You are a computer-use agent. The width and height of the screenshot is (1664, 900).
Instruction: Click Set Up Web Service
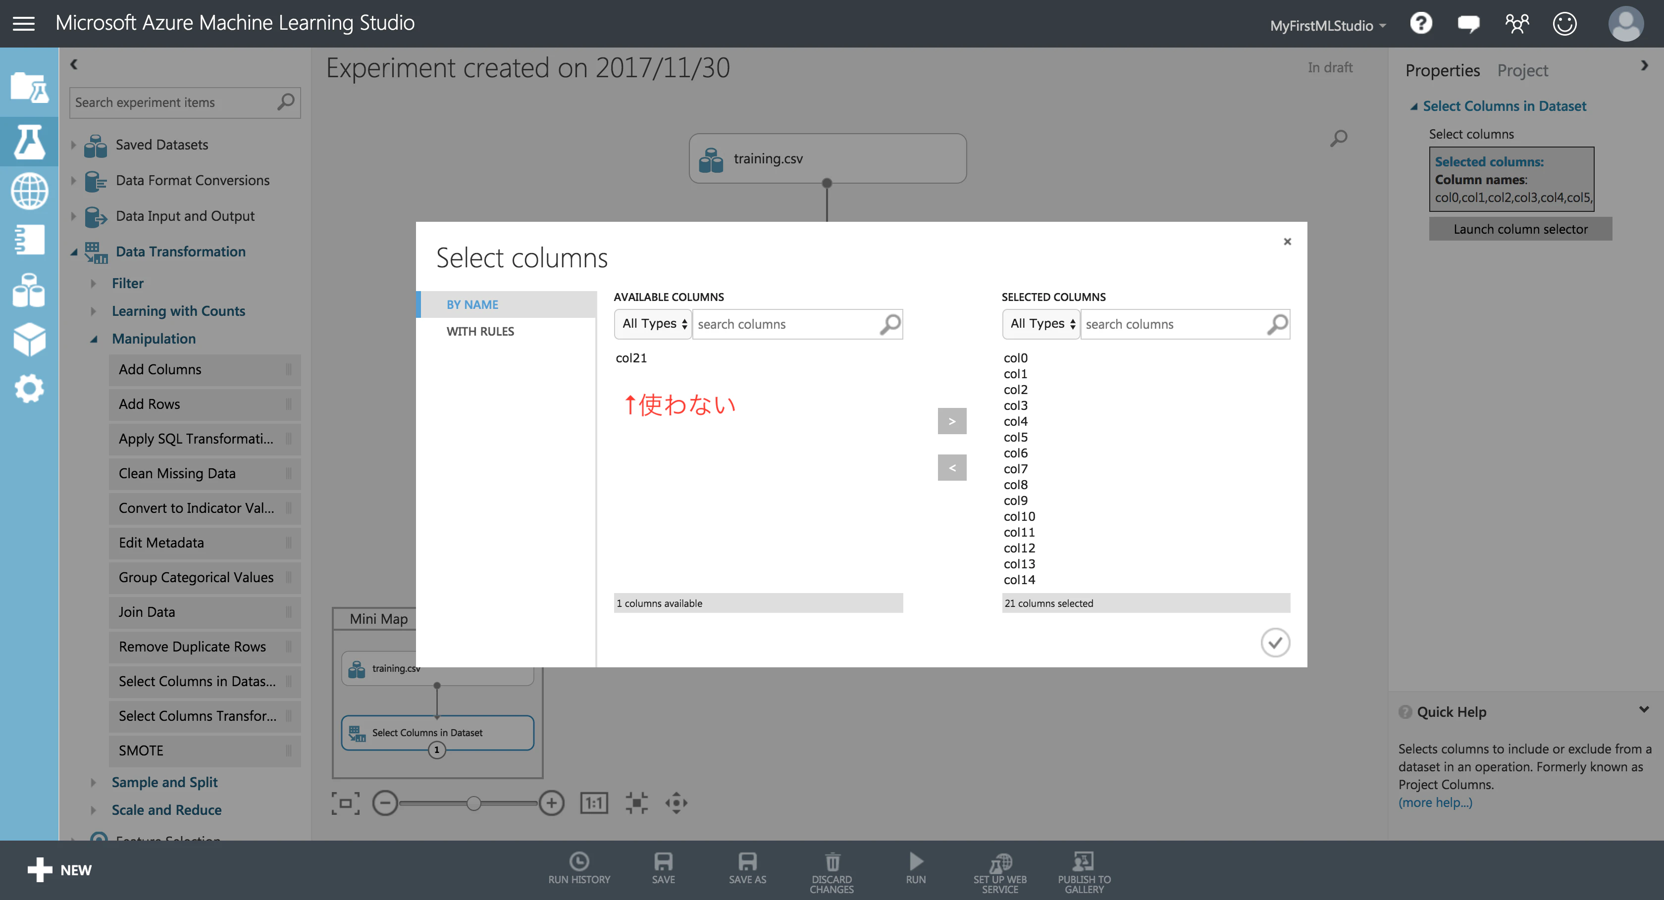pos(1000,872)
